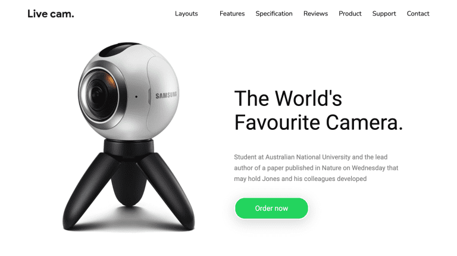Click the green Order now button

[271, 208]
